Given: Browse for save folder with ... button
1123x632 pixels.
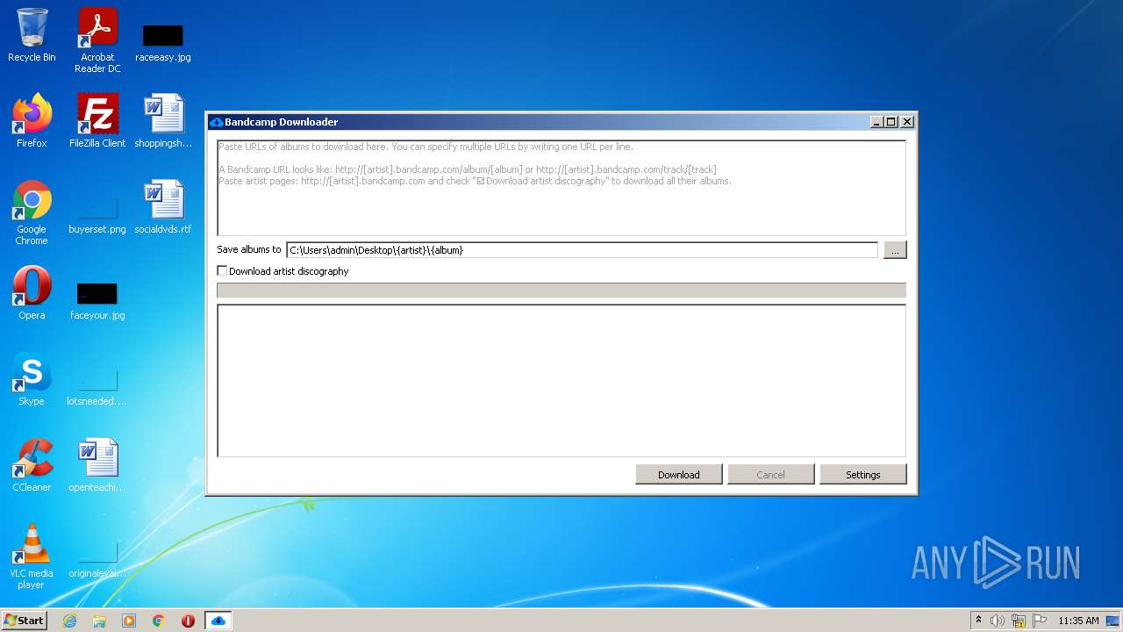Looking at the screenshot, I should pyautogui.click(x=895, y=250).
